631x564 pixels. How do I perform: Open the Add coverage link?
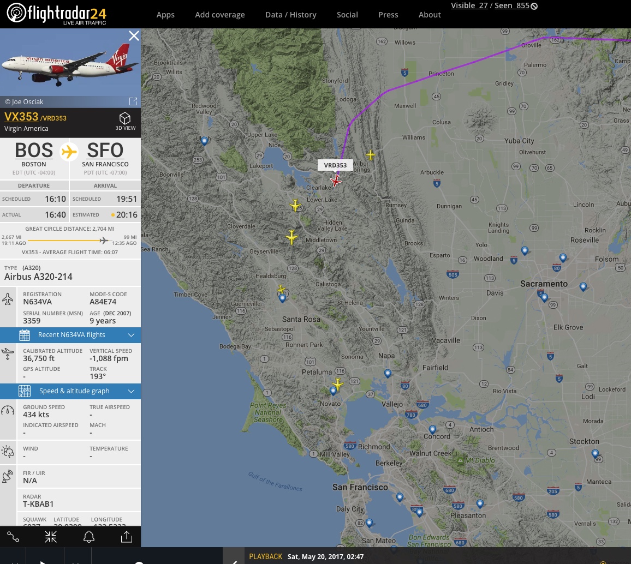coord(220,15)
